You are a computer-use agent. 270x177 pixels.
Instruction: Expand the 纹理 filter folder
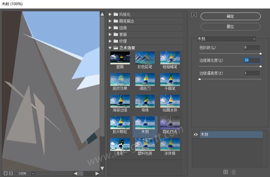pyautogui.click(x=110, y=41)
